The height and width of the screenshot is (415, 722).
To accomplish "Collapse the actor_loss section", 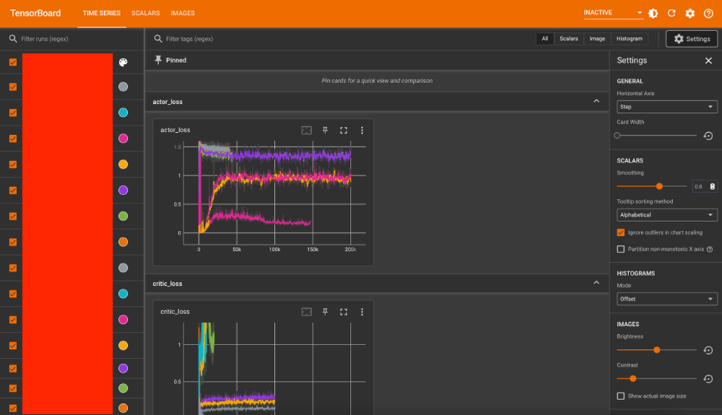I will pos(596,102).
